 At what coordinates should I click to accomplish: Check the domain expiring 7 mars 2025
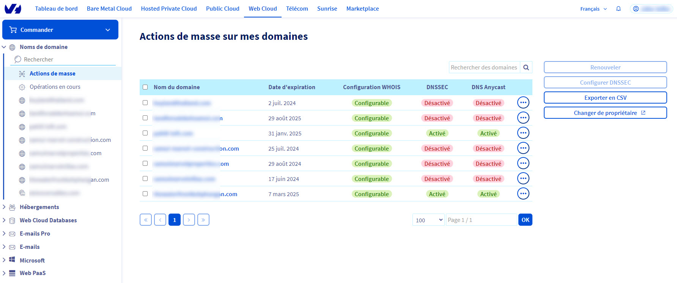pos(145,194)
